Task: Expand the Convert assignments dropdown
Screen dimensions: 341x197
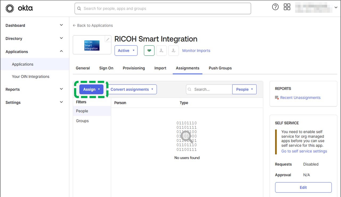Action: coord(132,89)
